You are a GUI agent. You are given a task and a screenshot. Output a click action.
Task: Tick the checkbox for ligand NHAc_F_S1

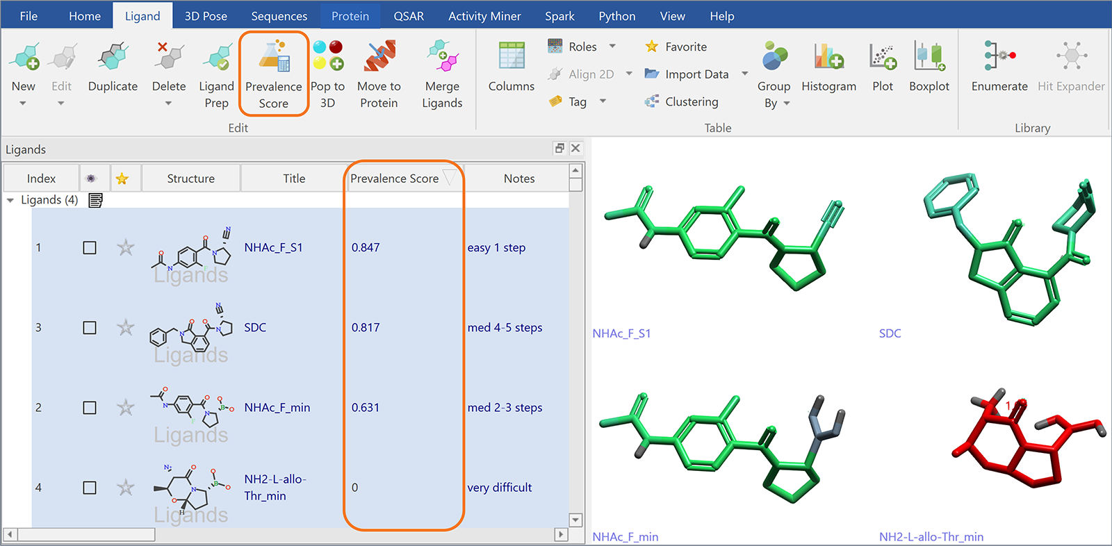tap(90, 248)
